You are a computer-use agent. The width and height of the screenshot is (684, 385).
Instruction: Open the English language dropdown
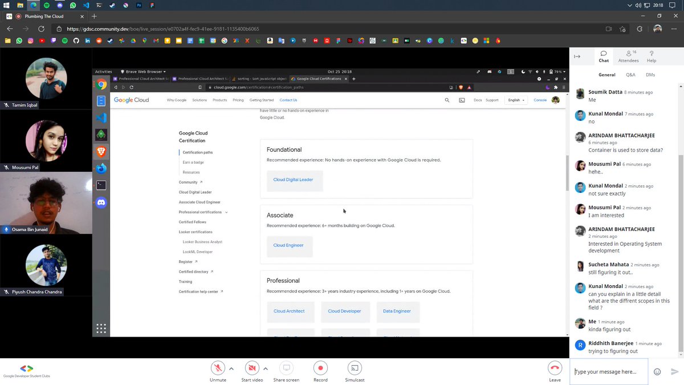pyautogui.click(x=516, y=100)
